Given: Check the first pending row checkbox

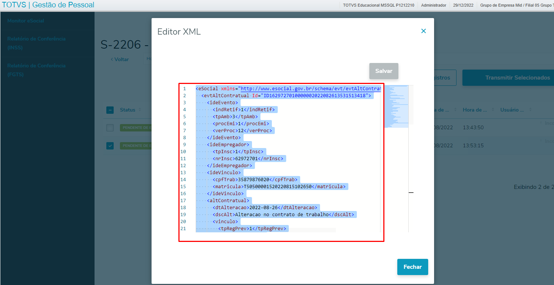Looking at the screenshot, I should coord(110,128).
